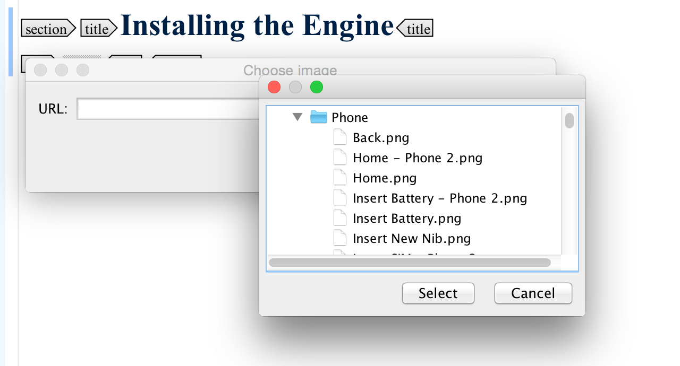
Task: Select the Insert Battery.png entry
Action: click(x=407, y=219)
